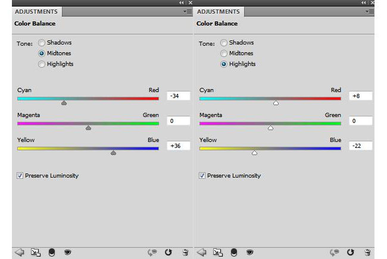Select Shadows tone in left panel
The height and width of the screenshot is (259, 387).
42,43
